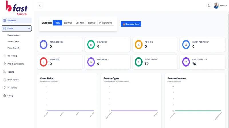Image resolution: width=229 pixels, height=128 pixels.
Task: Select the Last Month duration tab
Action: point(80,23)
